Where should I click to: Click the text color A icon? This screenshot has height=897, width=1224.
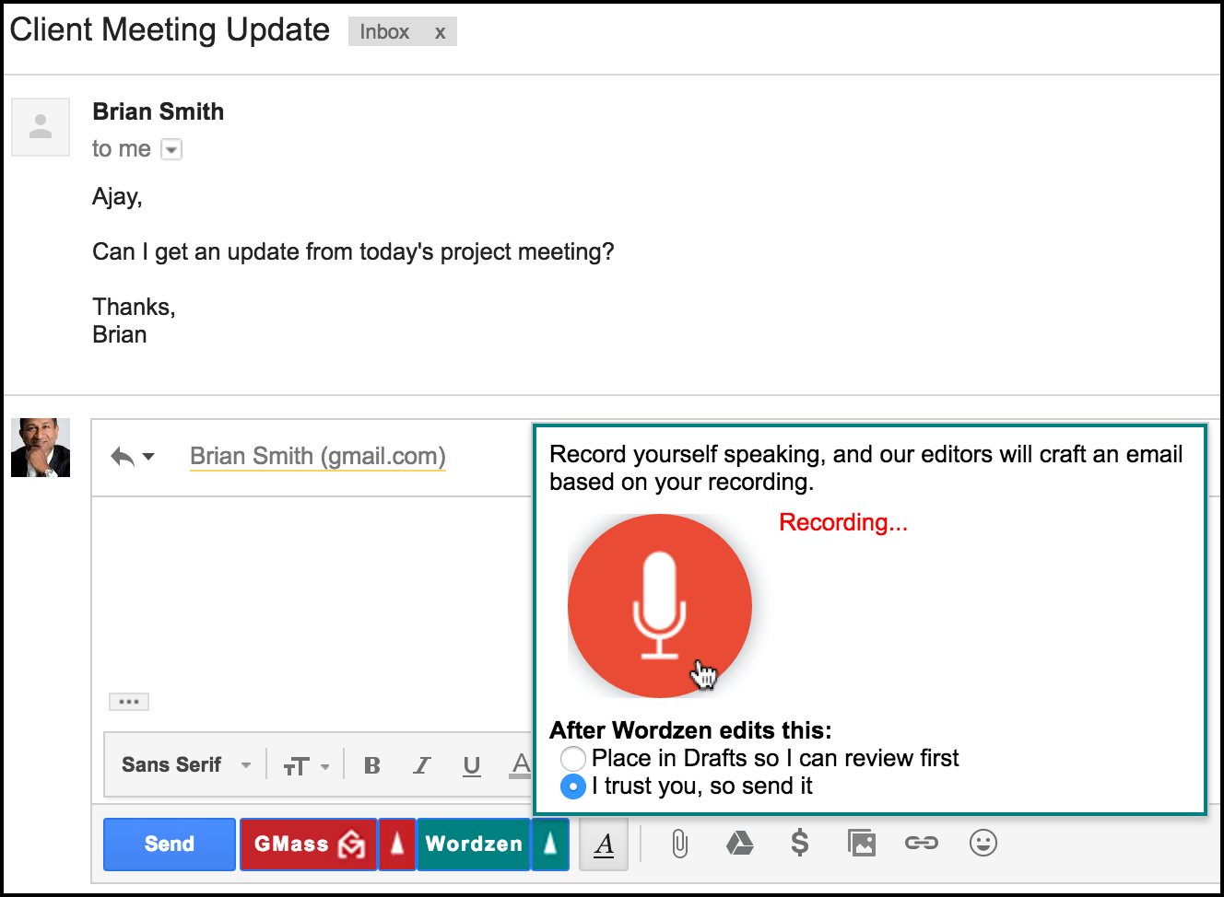pos(522,765)
